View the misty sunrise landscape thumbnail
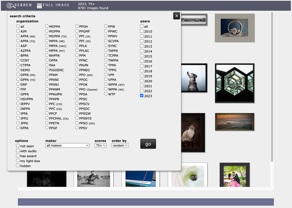This screenshot has width=292, height=208. [x=235, y=122]
